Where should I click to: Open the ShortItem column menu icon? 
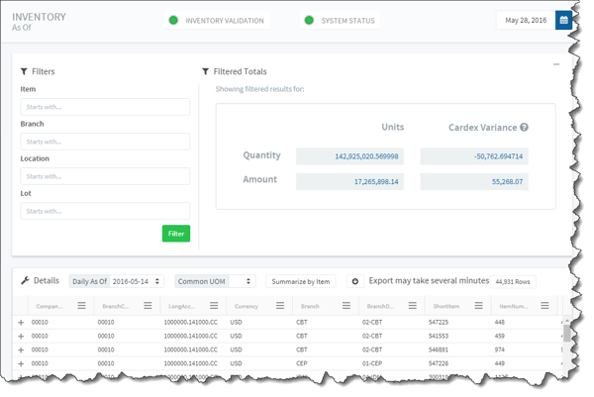[x=474, y=307]
